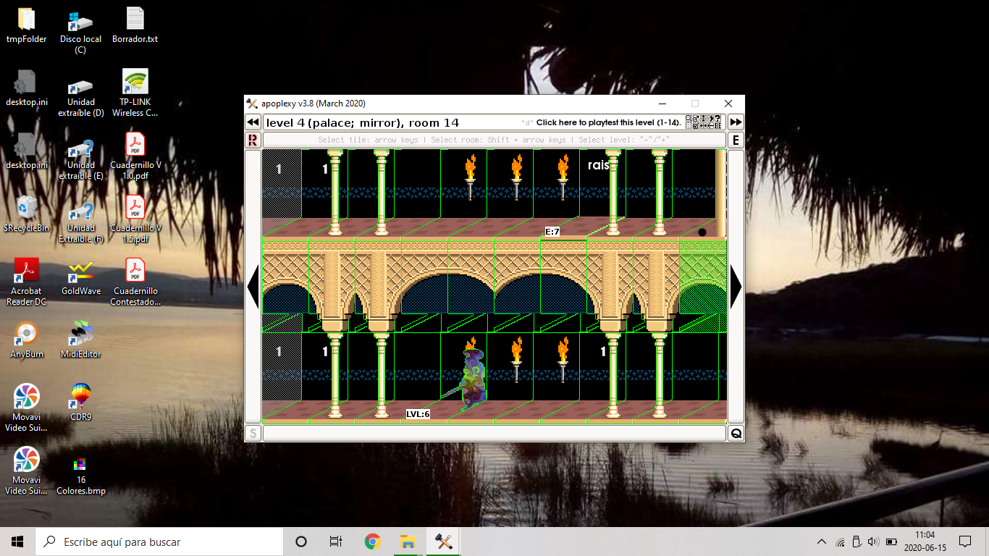Select the raise button tile labeled 'rais'
This screenshot has width=989, height=556.
(599, 166)
